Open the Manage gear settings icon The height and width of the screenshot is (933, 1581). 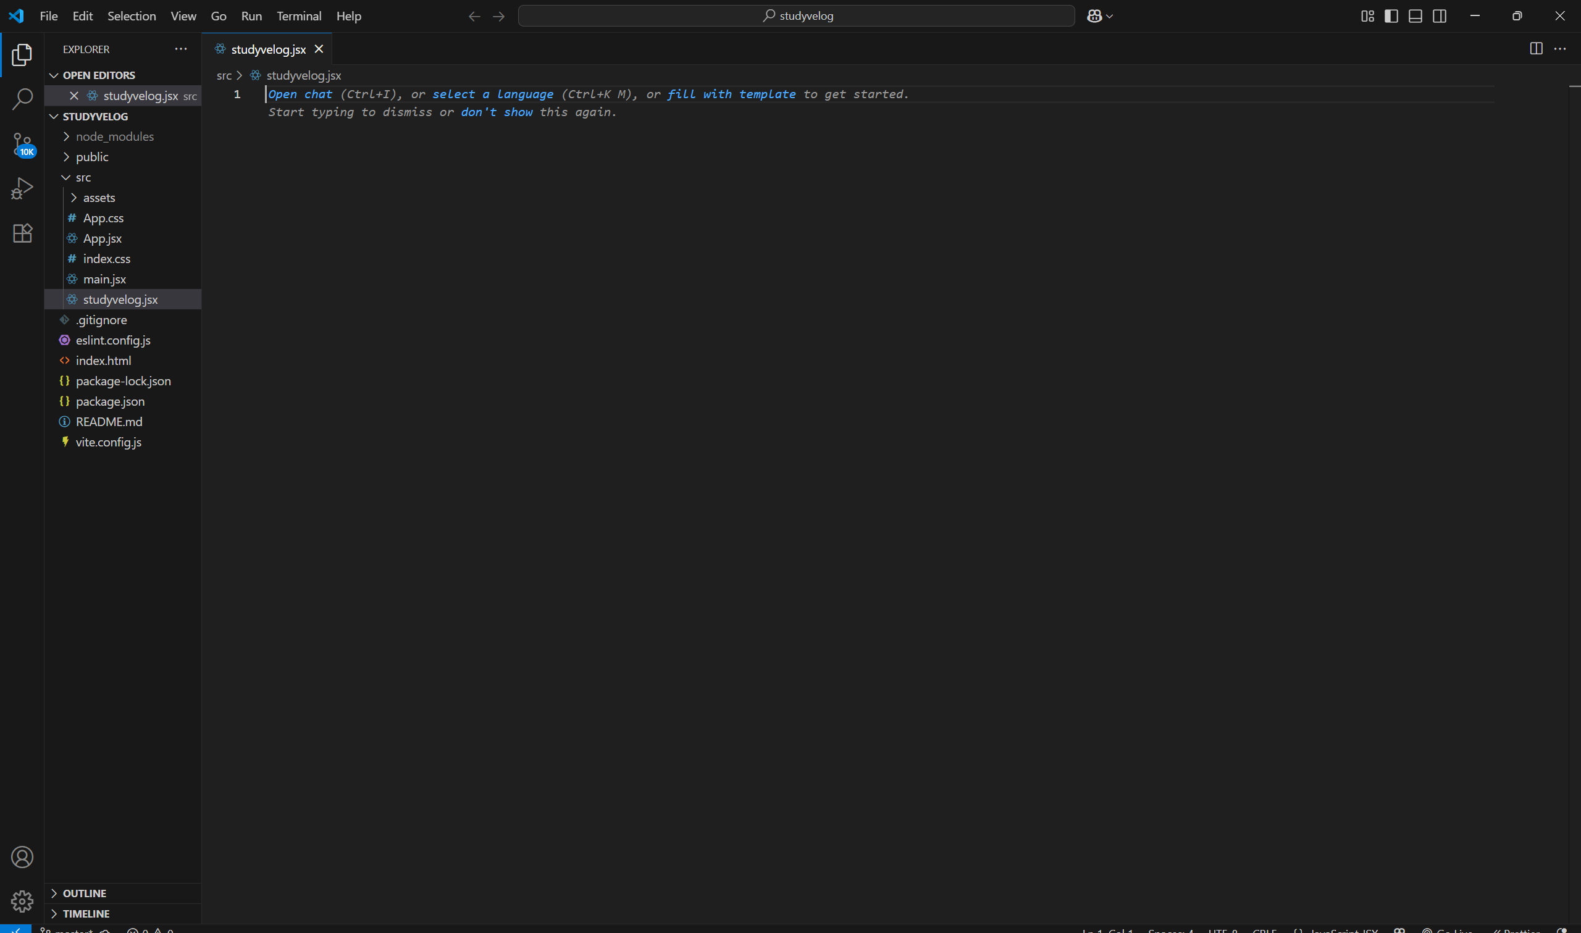(22, 901)
